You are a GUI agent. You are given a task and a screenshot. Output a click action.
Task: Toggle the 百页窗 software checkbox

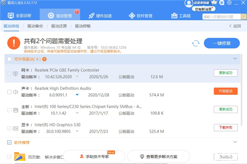(x=9, y=157)
